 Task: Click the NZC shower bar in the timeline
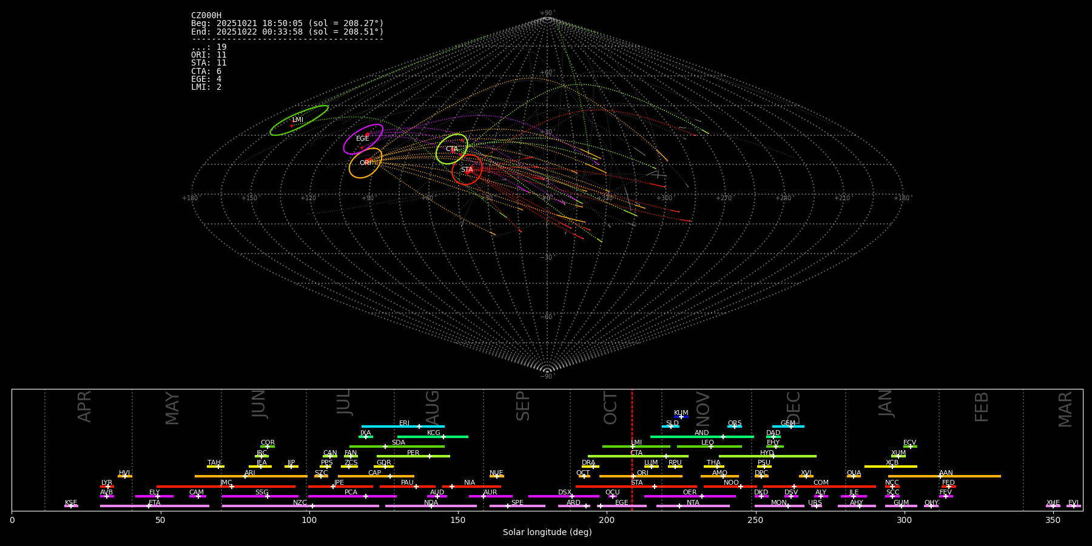[300, 506]
